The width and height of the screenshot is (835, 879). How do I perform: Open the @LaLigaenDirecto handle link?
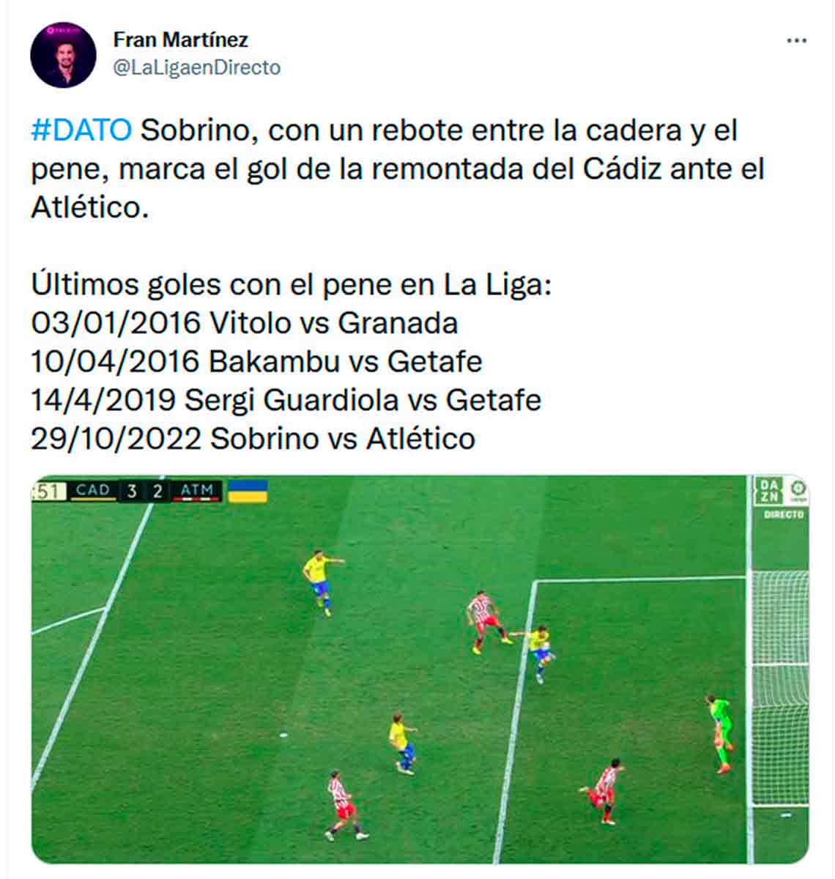click(x=197, y=67)
